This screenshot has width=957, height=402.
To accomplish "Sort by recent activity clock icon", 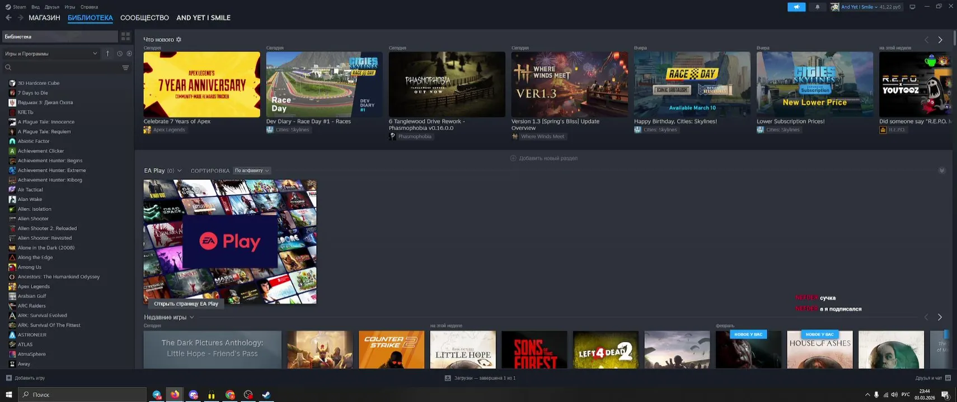I will pyautogui.click(x=119, y=54).
